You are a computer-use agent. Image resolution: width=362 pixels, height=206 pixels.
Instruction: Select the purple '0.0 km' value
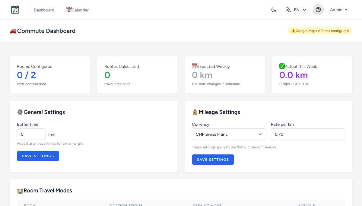click(x=294, y=75)
